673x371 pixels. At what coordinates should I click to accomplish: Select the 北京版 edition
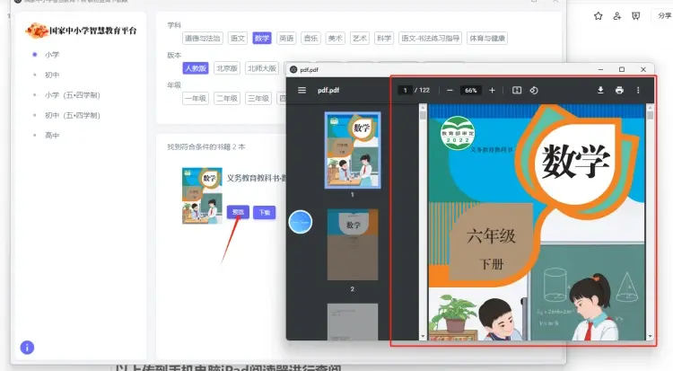pyautogui.click(x=227, y=68)
